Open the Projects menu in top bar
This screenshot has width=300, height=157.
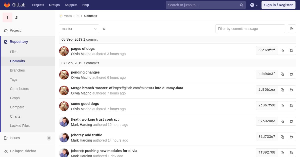(x=38, y=5)
